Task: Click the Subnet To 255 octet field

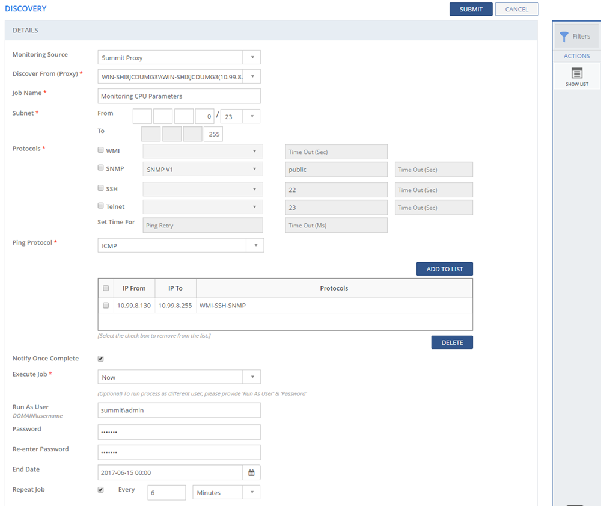Action: pos(213,134)
